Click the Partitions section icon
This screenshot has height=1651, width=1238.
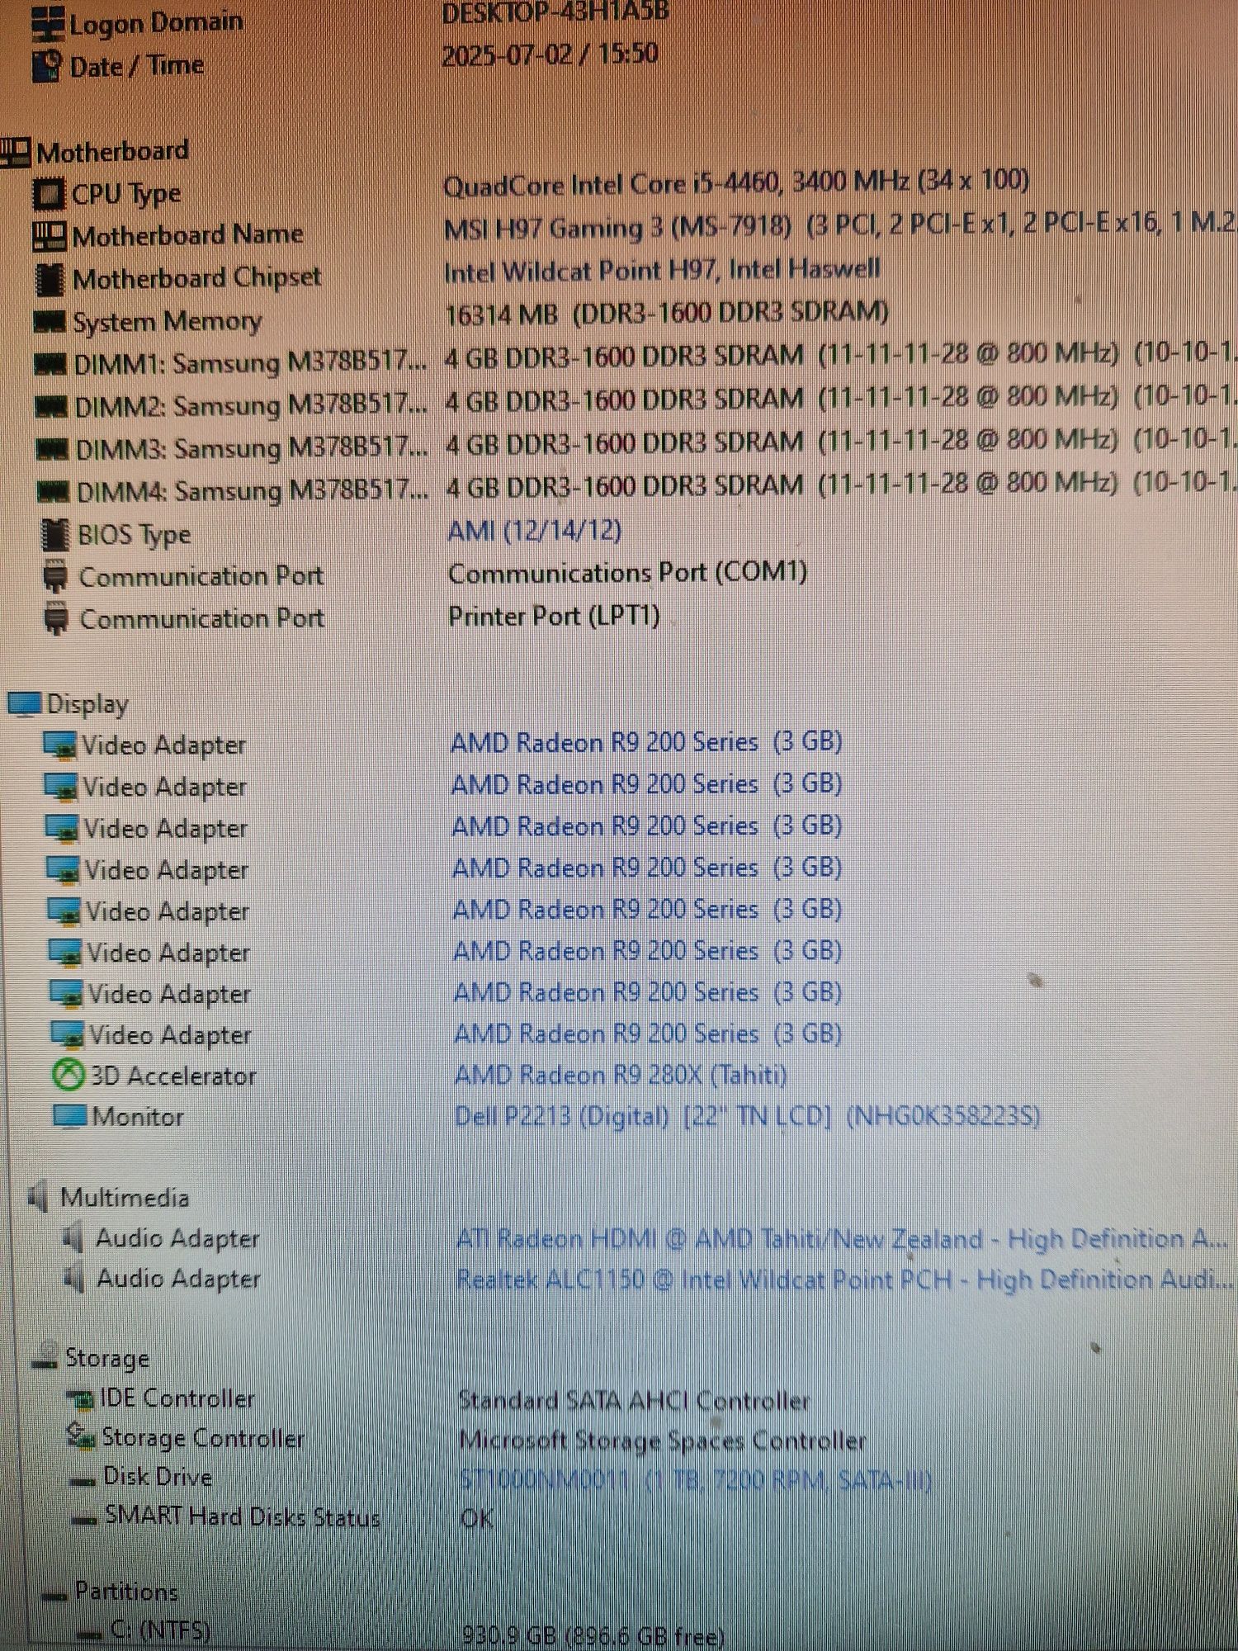(54, 1595)
